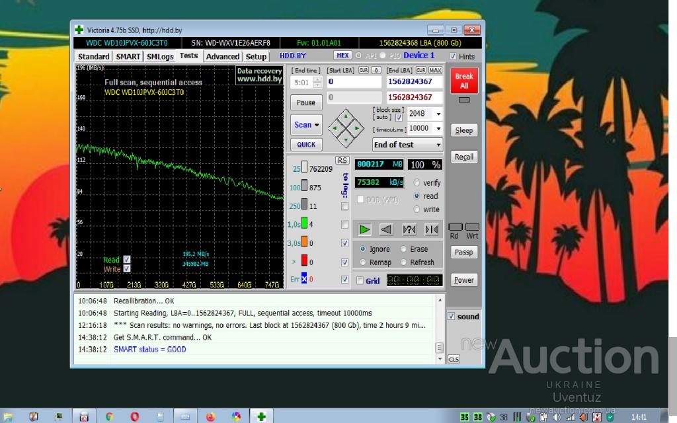Click the Power button

[464, 280]
